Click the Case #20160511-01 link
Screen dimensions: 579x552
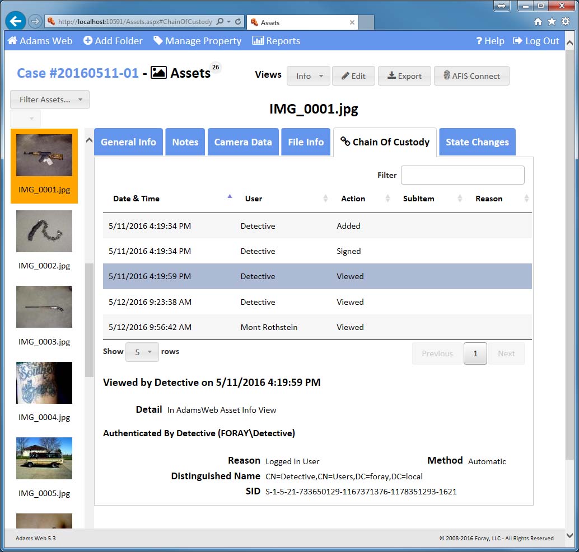tap(78, 73)
